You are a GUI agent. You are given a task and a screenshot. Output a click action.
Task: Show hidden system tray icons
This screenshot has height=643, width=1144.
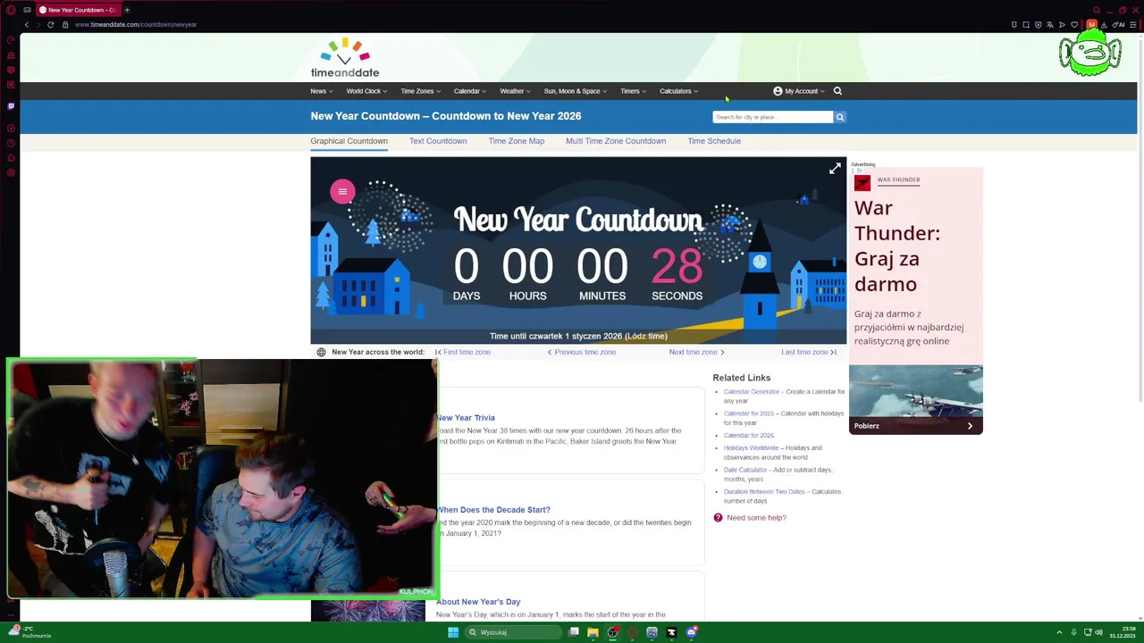1059,632
